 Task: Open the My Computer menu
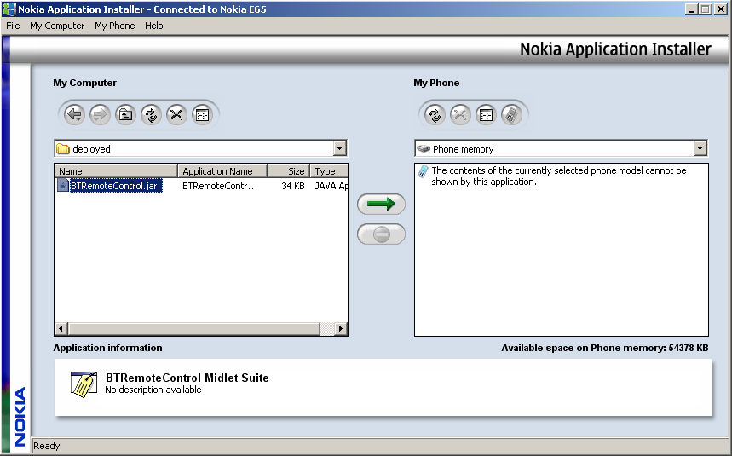tap(57, 26)
